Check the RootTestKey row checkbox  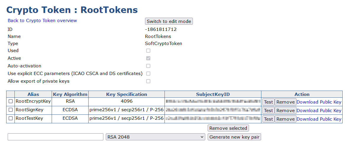tap(11, 119)
